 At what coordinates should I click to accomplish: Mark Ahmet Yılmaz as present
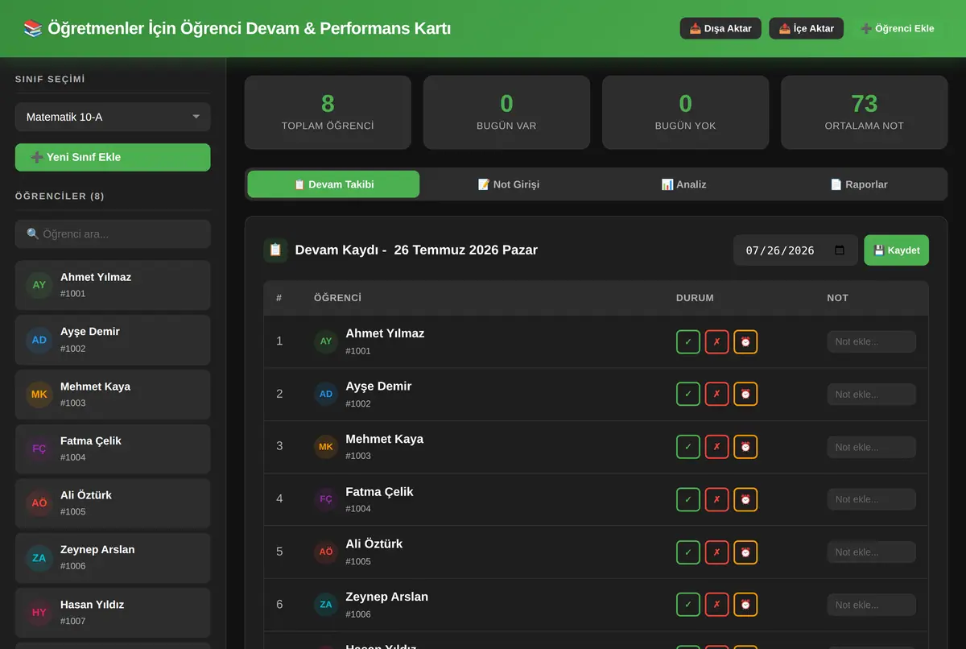pos(688,341)
